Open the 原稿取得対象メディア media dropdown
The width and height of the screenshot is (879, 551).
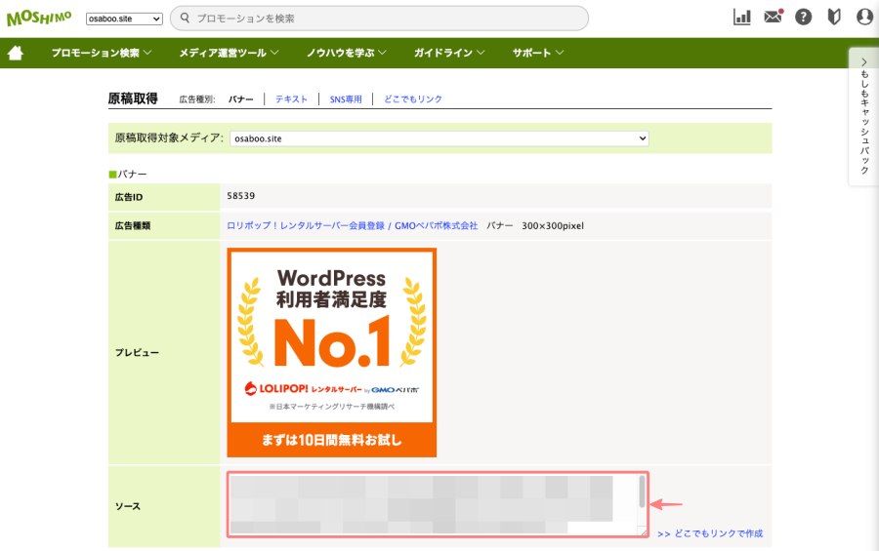[439, 138]
